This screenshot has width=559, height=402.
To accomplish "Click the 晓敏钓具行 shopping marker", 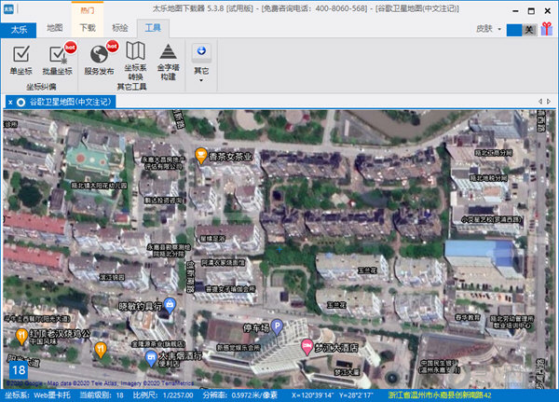I will click(170, 306).
